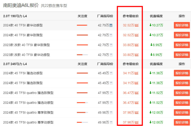Image resolution: width=191 pixels, height=126 pixels.
Task: Open model link 2023款 改款 40 TFSI 豪华动感型
Action: pos(27,55)
